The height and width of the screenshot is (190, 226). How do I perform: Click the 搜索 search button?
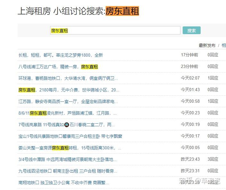click(x=191, y=30)
